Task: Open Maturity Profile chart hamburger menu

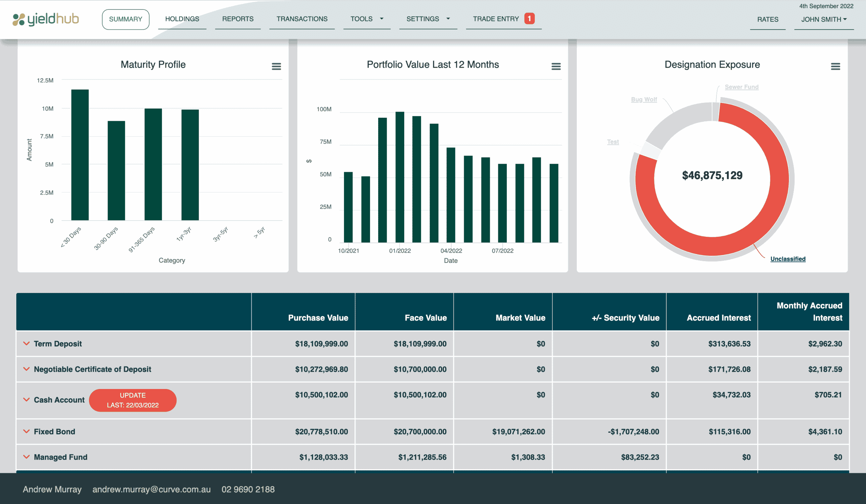Action: click(276, 66)
